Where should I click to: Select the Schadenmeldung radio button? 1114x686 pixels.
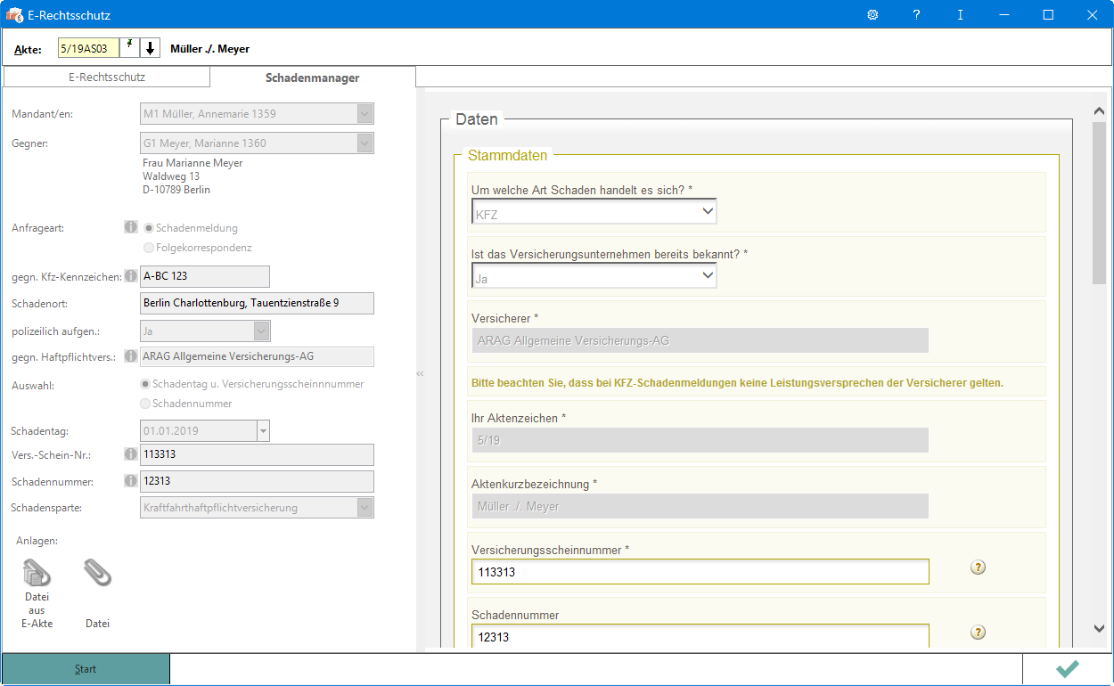tap(149, 228)
